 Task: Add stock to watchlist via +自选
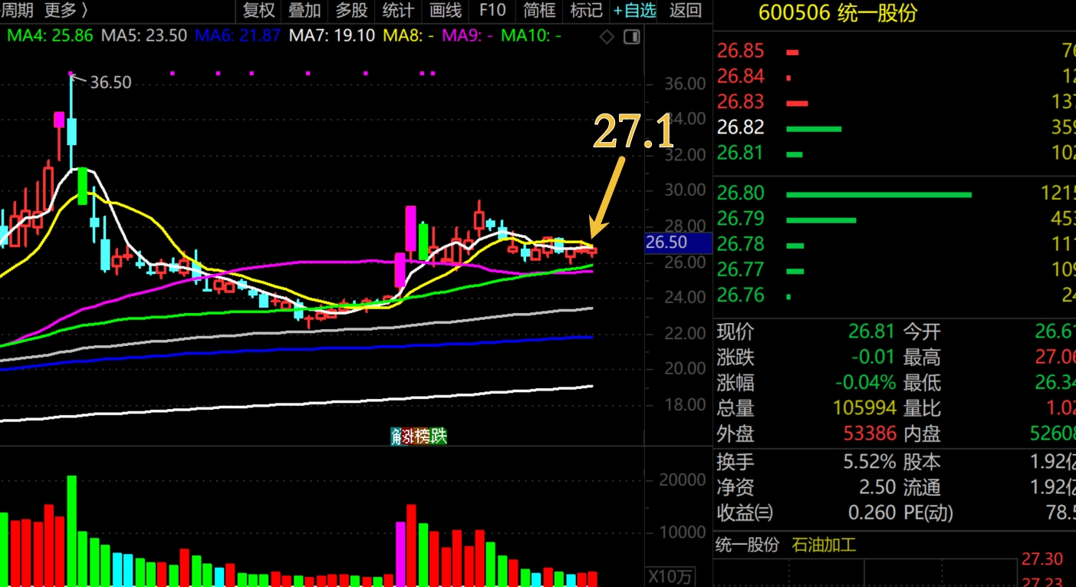[634, 11]
